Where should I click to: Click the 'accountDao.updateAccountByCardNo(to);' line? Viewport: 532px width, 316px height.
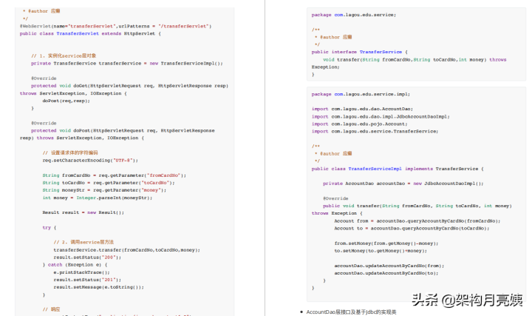click(x=386, y=274)
